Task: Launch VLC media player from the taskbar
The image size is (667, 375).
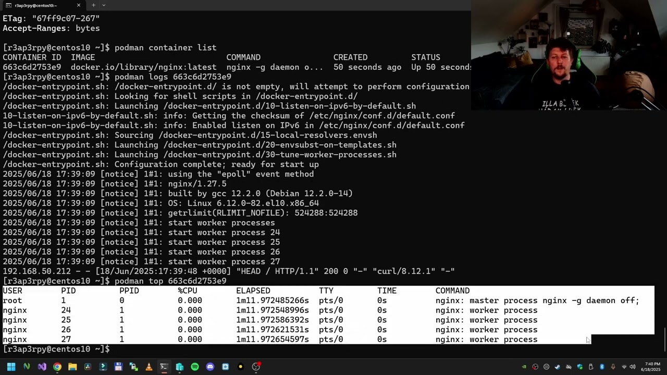Action: (149, 367)
